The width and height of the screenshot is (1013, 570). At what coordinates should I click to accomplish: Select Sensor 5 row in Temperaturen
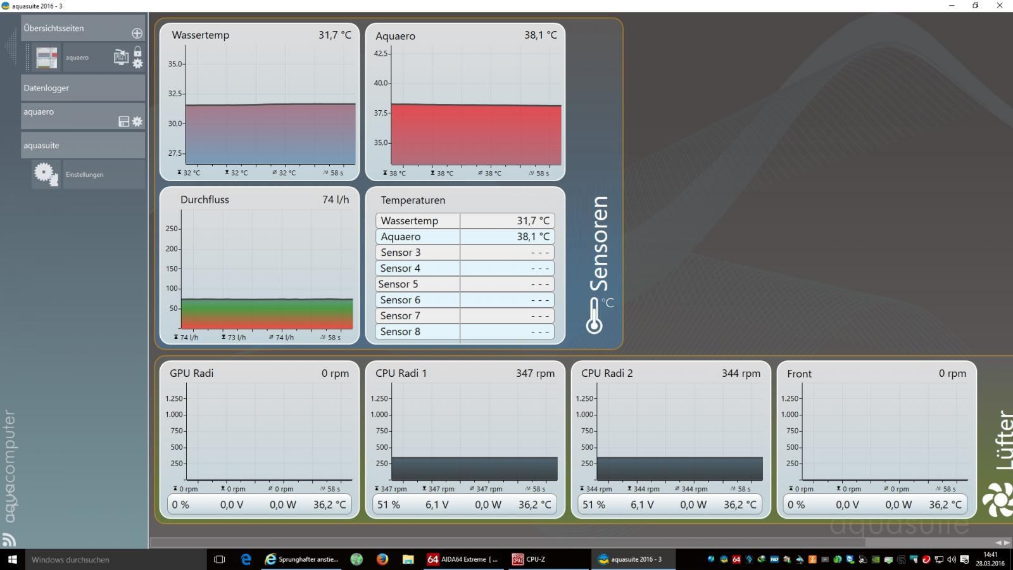click(x=465, y=284)
